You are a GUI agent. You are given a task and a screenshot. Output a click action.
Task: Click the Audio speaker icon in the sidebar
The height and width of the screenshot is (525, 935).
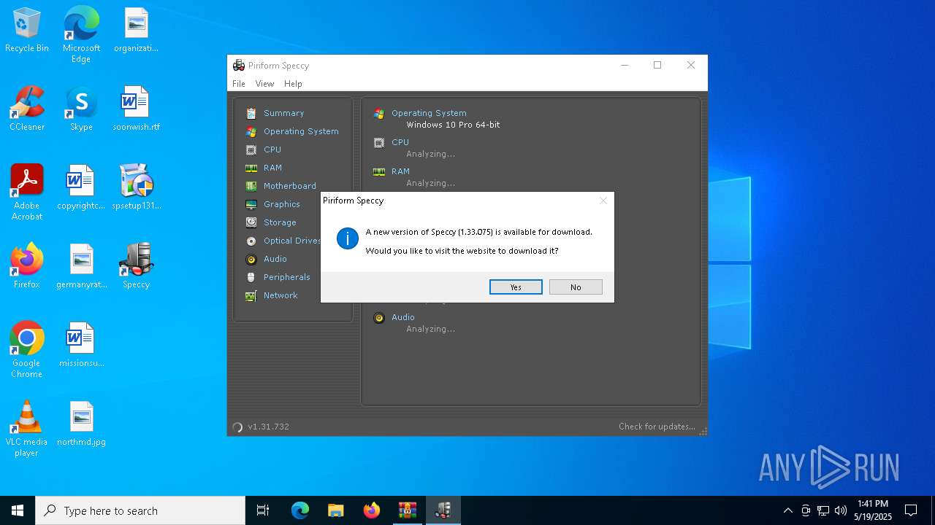(x=251, y=259)
